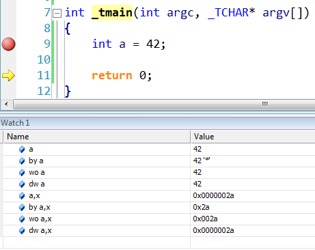Click the yellow current-statement arrow on line 11
Viewport: 315px width, 250px height.
(x=8, y=75)
